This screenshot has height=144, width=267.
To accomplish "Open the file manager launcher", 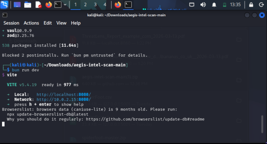I will [28, 5].
